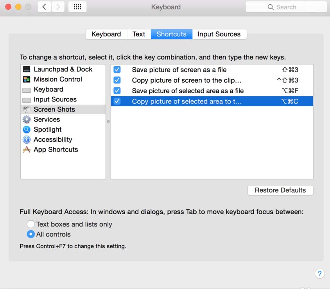The height and width of the screenshot is (289, 330).
Task: Select Keyboard in the shortcuts list
Action: (x=48, y=89)
